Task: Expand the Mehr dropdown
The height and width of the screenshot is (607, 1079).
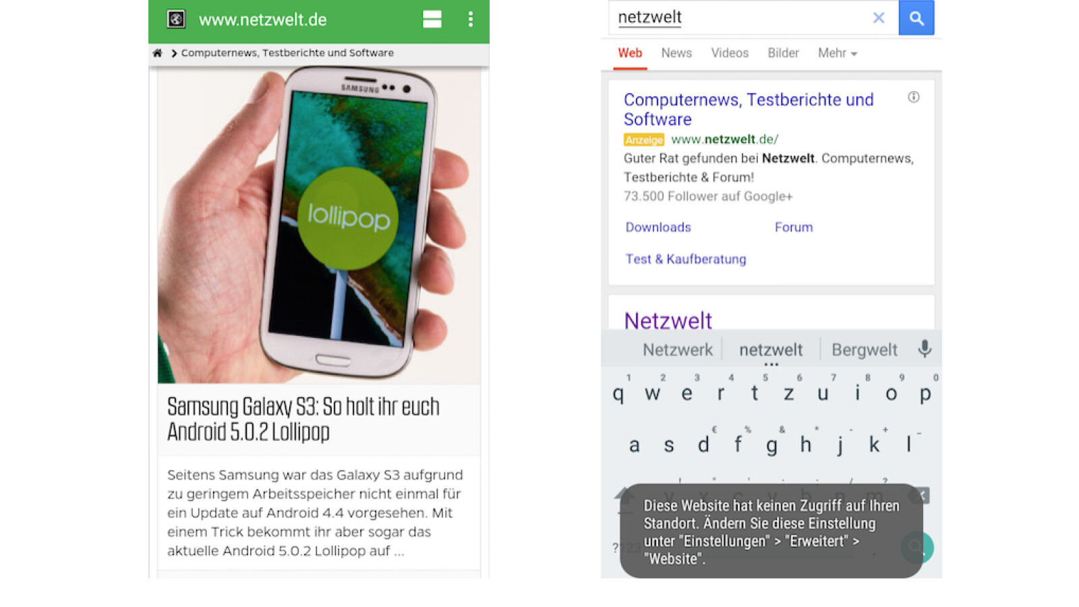Action: click(838, 53)
